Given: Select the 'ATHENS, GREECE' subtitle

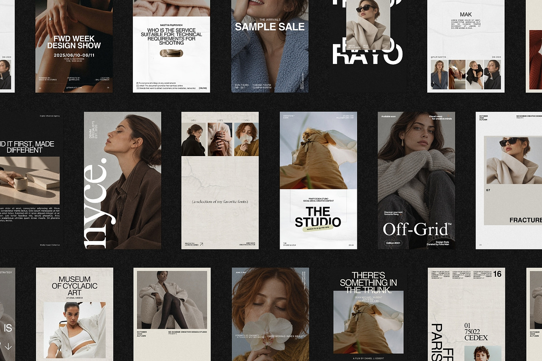Looking at the screenshot, I should 75,298.
